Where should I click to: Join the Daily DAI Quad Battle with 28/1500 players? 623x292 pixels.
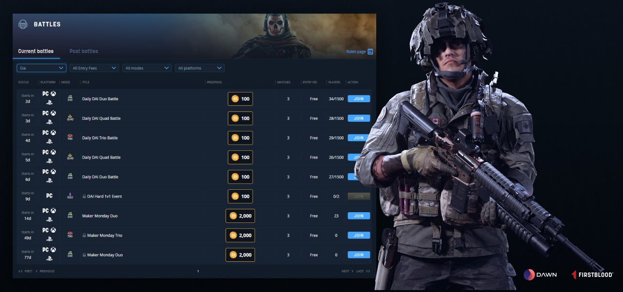pyautogui.click(x=359, y=118)
